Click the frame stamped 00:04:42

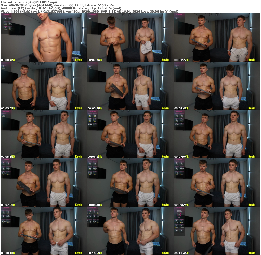[217, 86]
